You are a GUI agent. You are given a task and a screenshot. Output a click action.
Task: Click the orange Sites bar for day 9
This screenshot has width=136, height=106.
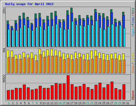pos(41,64)
